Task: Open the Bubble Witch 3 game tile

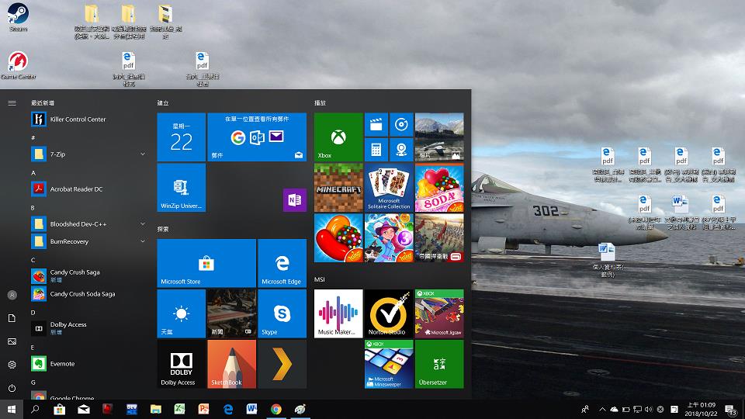Action: [x=389, y=237]
